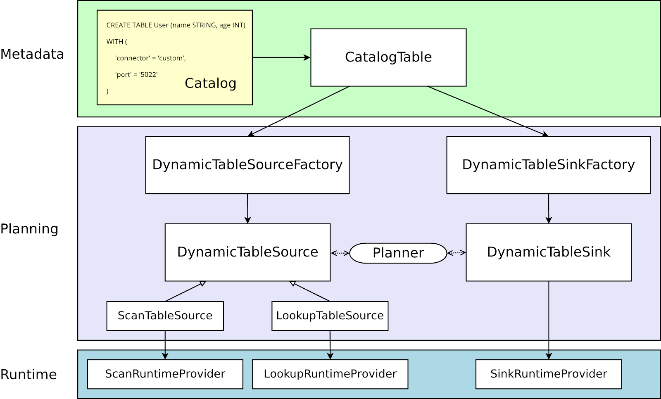Select the DynamicTableSinkFactory box
661x399 pixels.
pos(549,164)
